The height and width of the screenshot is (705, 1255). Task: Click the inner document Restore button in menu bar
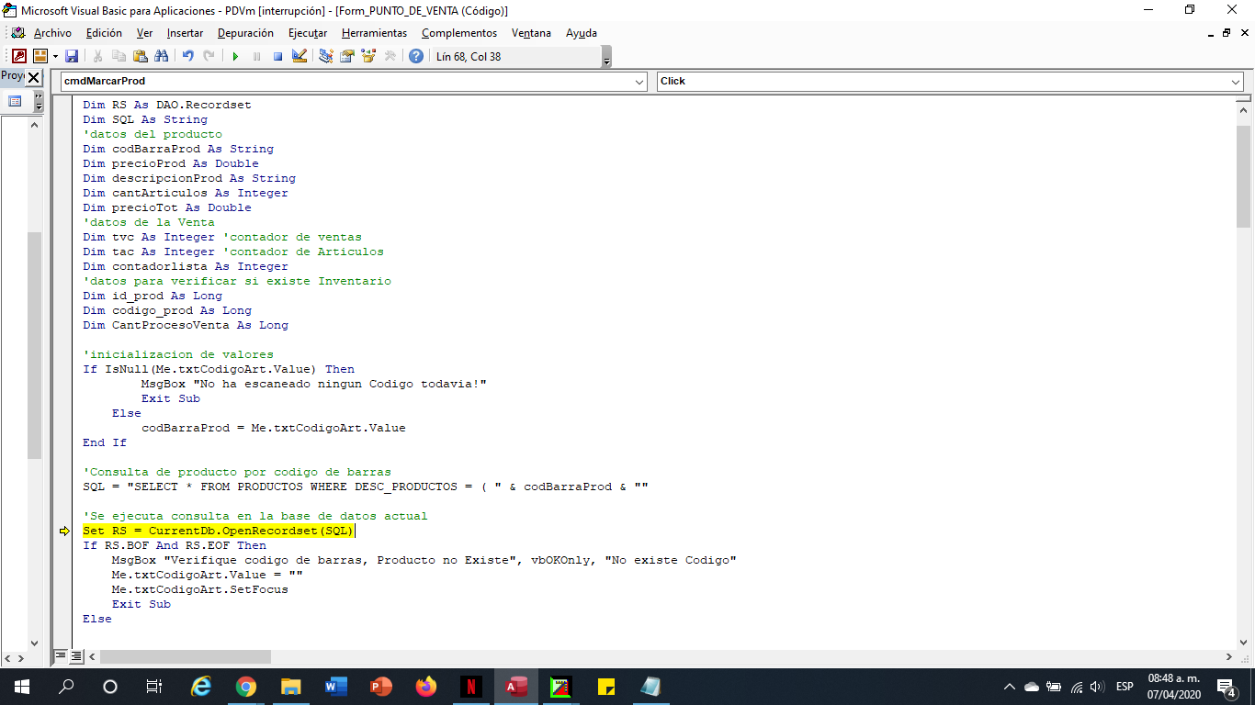point(1227,33)
